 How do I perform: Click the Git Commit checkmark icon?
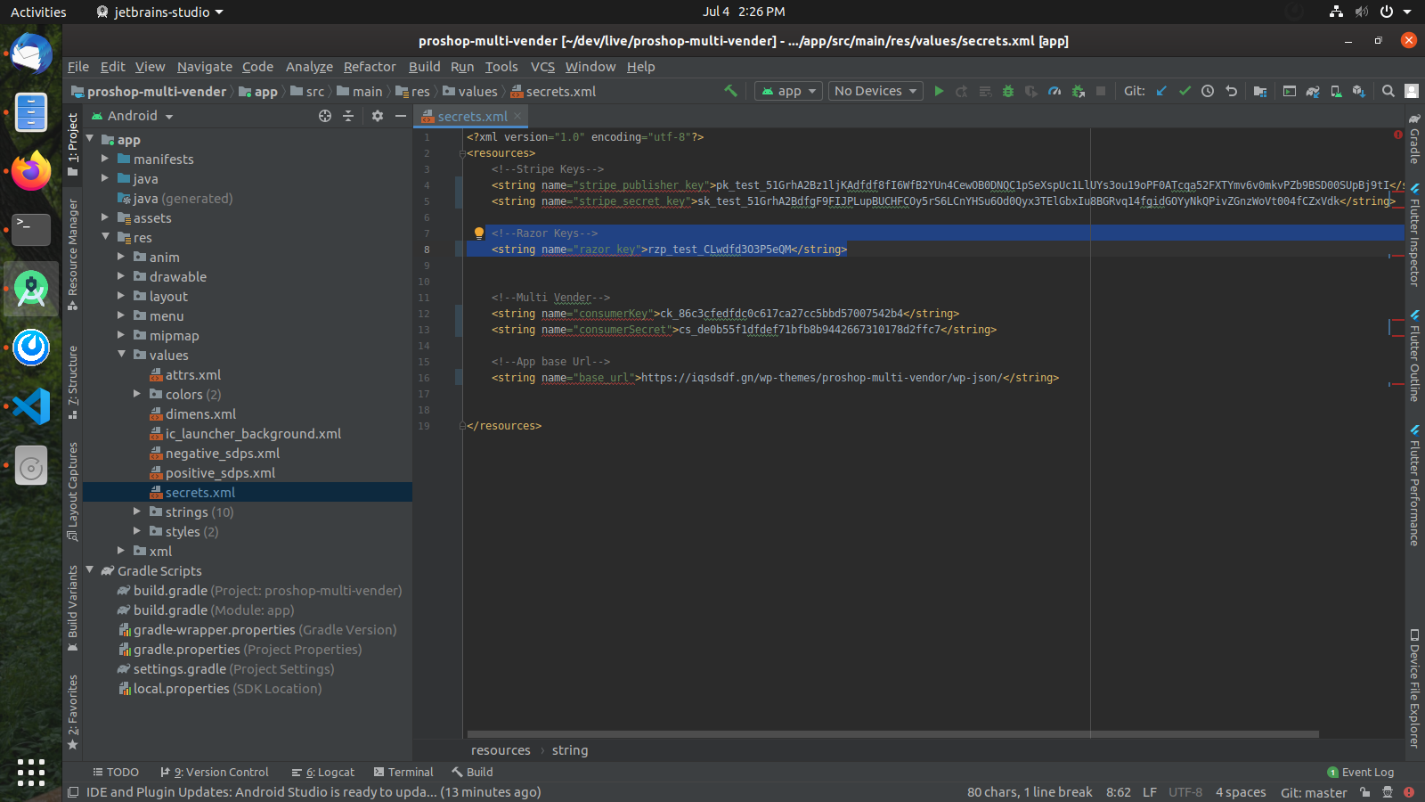[x=1185, y=91]
